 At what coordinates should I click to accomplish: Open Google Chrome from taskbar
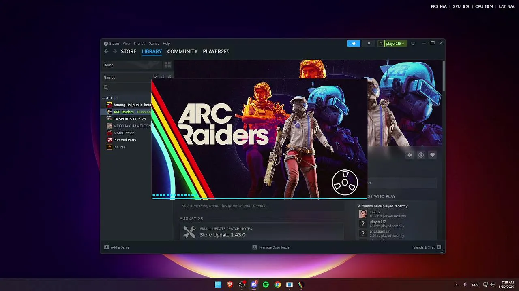point(277,285)
